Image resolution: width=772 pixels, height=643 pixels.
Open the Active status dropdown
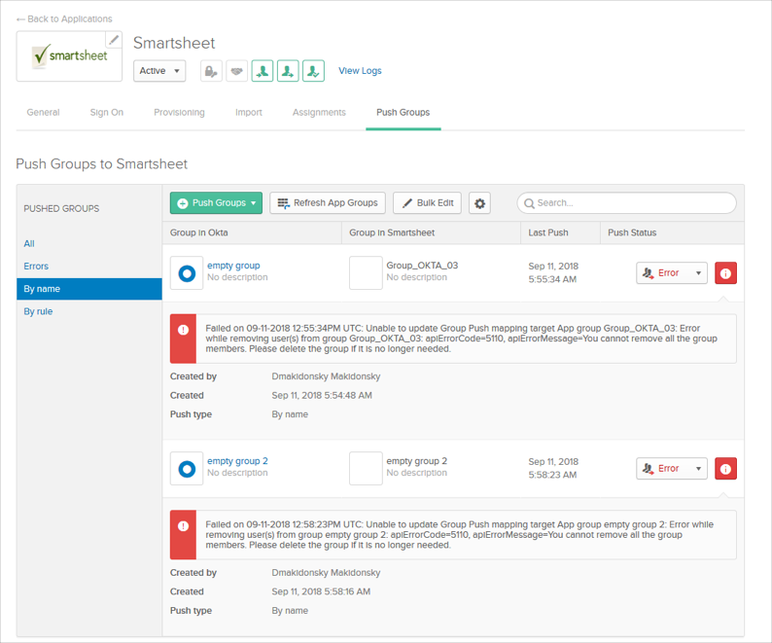tap(159, 71)
